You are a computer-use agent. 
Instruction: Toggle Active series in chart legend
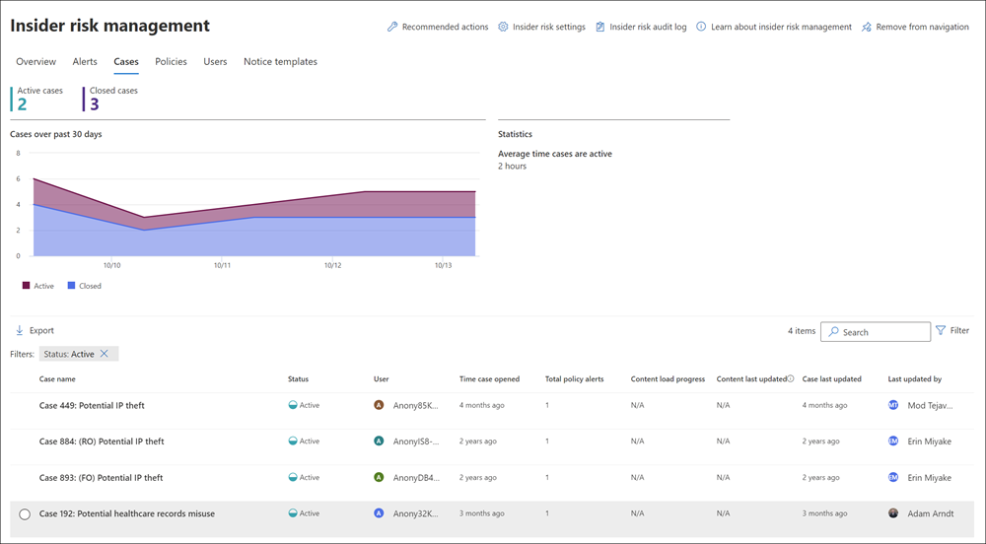point(27,286)
